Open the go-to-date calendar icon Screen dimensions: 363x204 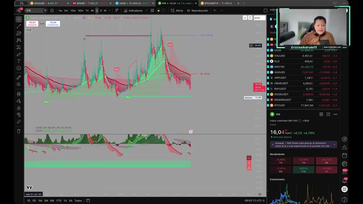coord(88,201)
